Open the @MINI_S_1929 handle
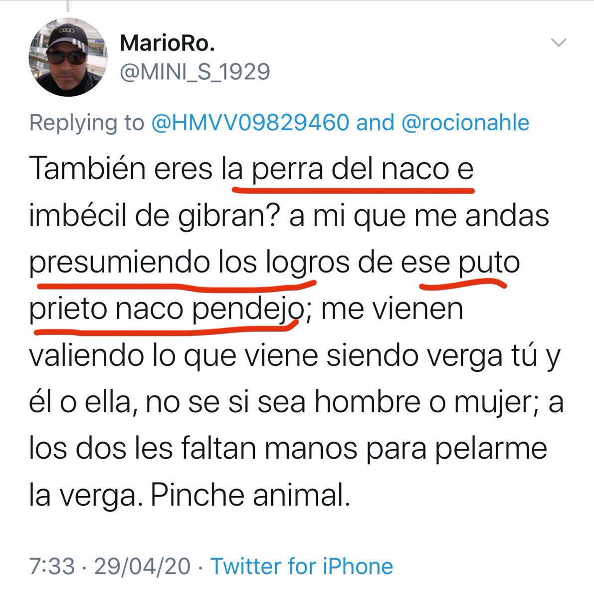Viewport: 594px width, 599px height. tap(195, 72)
